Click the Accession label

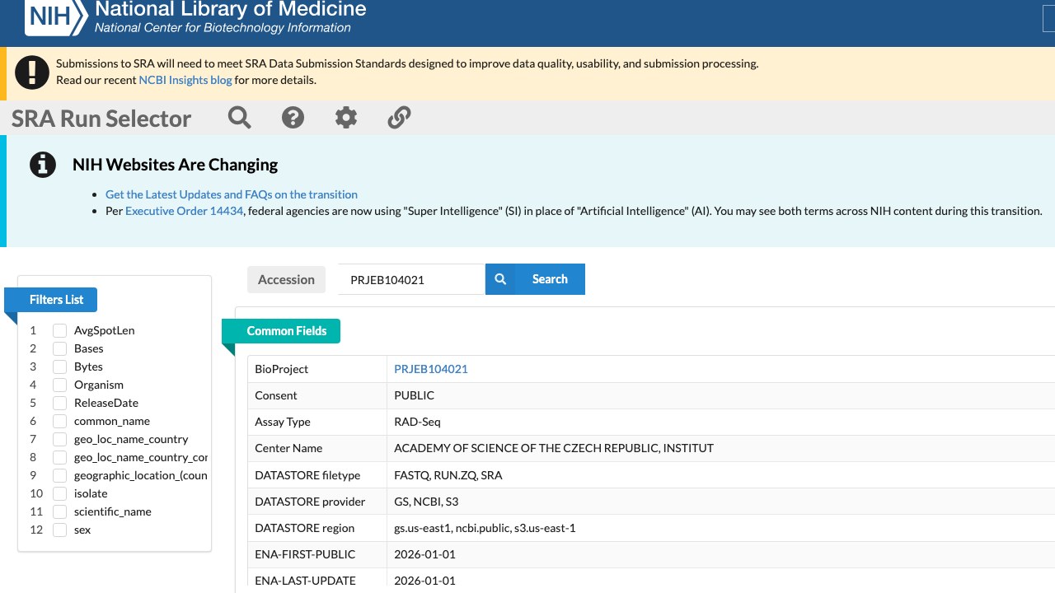286,279
